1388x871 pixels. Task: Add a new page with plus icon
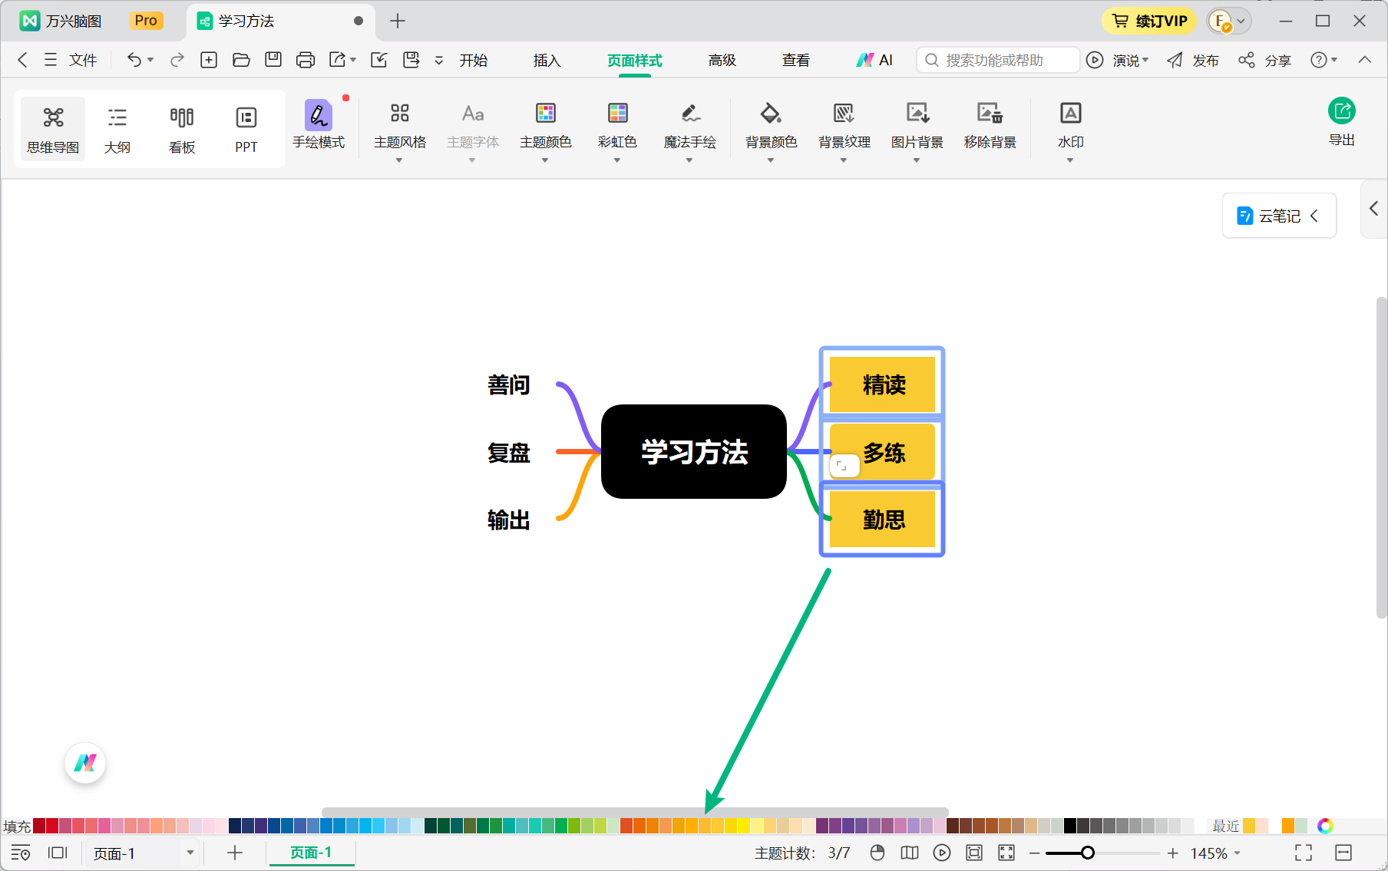tap(235, 853)
